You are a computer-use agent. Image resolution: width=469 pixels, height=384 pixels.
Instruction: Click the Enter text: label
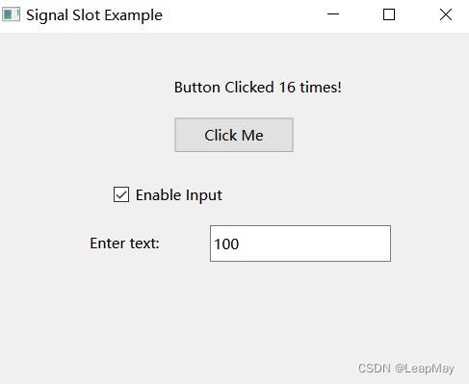pos(124,243)
